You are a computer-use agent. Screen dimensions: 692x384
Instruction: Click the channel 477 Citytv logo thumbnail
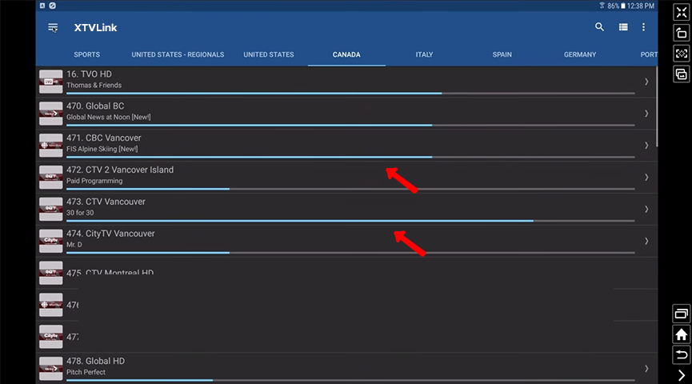(x=50, y=336)
